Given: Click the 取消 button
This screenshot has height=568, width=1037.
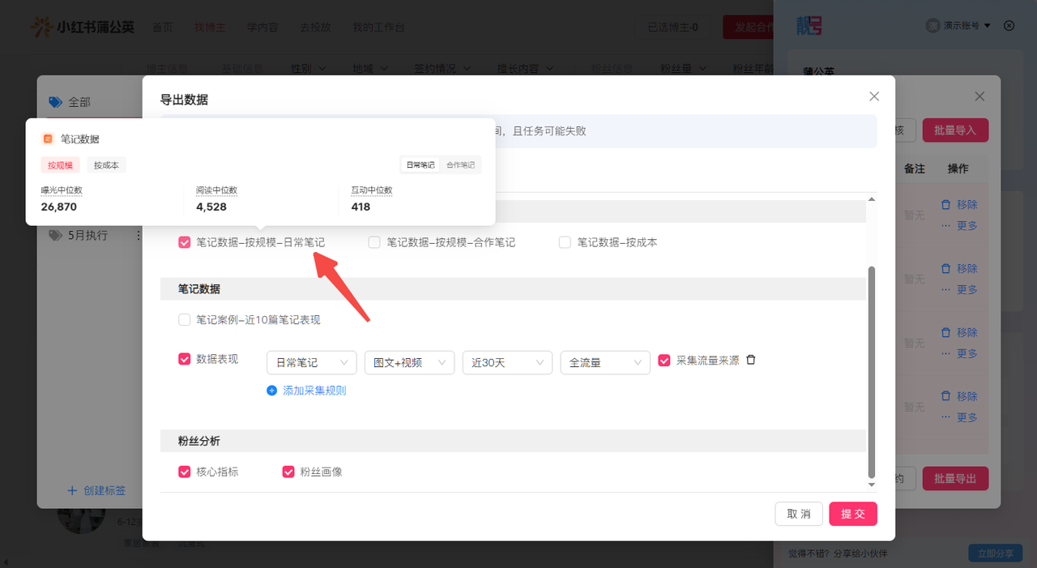Looking at the screenshot, I should tap(799, 514).
